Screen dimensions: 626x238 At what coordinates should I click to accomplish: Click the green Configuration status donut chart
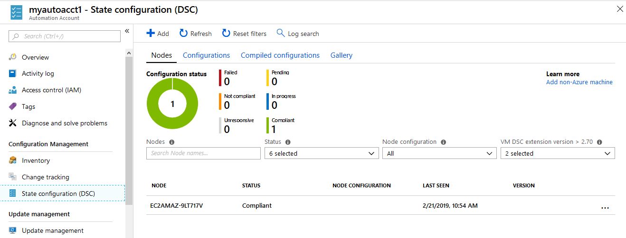172,104
